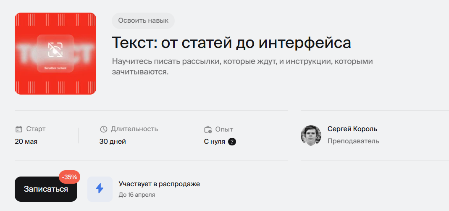Click the -35% discount badge

69,177
